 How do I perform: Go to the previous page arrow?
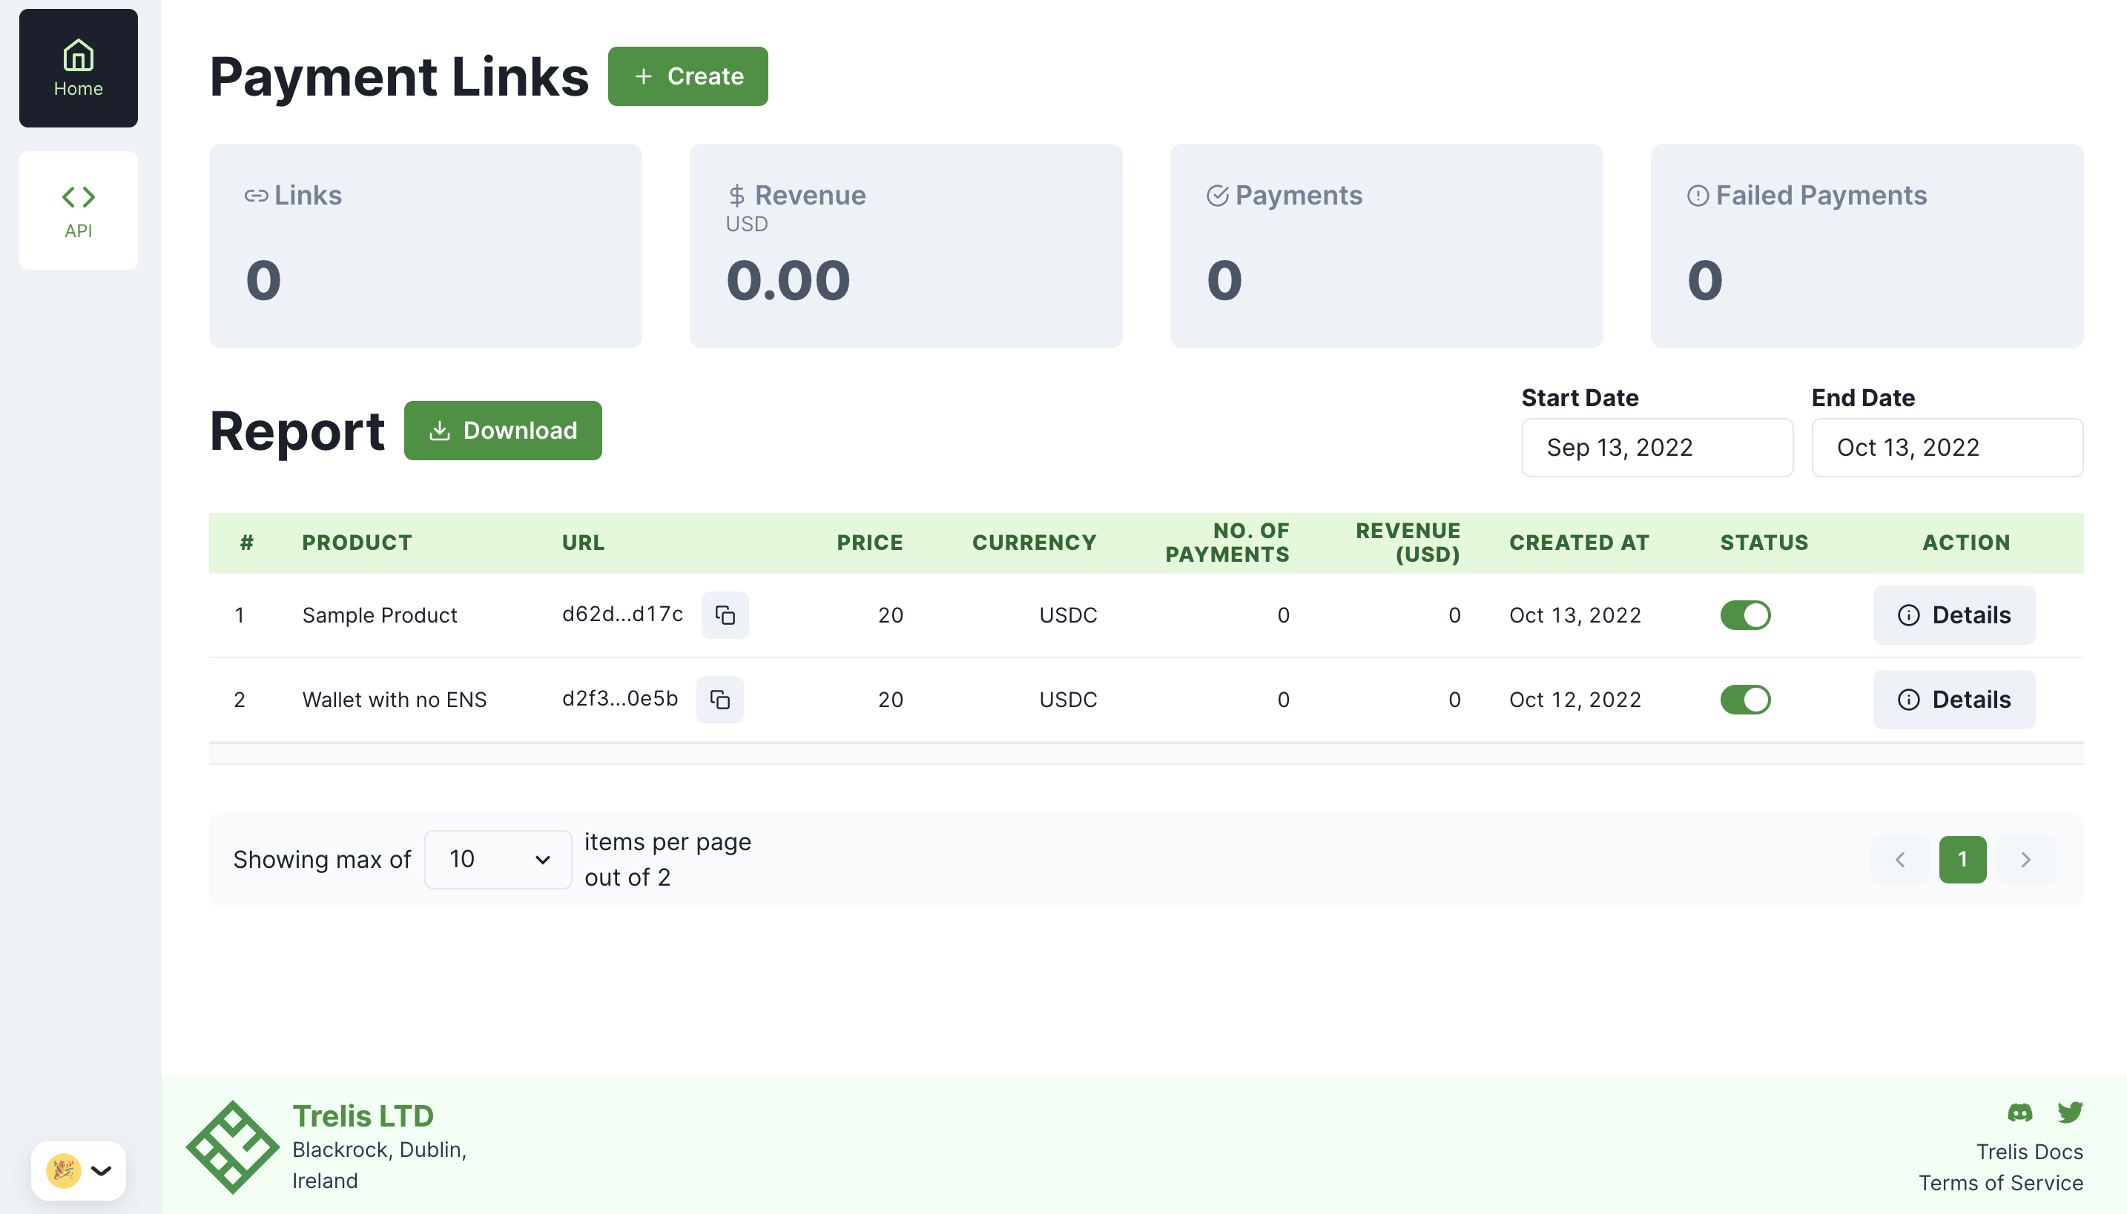tap(1899, 860)
